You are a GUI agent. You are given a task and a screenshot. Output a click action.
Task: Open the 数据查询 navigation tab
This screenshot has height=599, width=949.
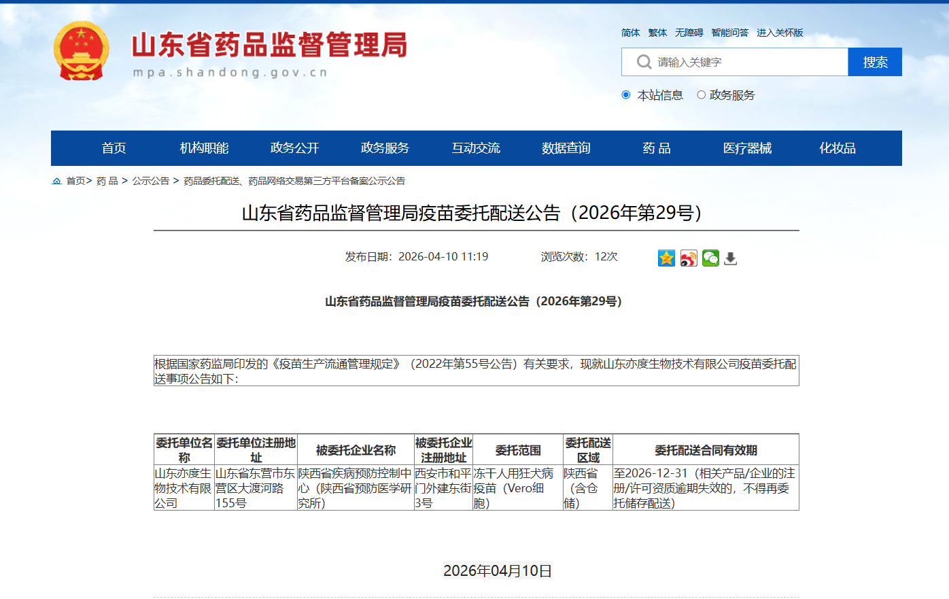pyautogui.click(x=566, y=148)
